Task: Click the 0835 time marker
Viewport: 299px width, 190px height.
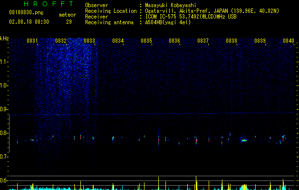Action: click(146, 40)
